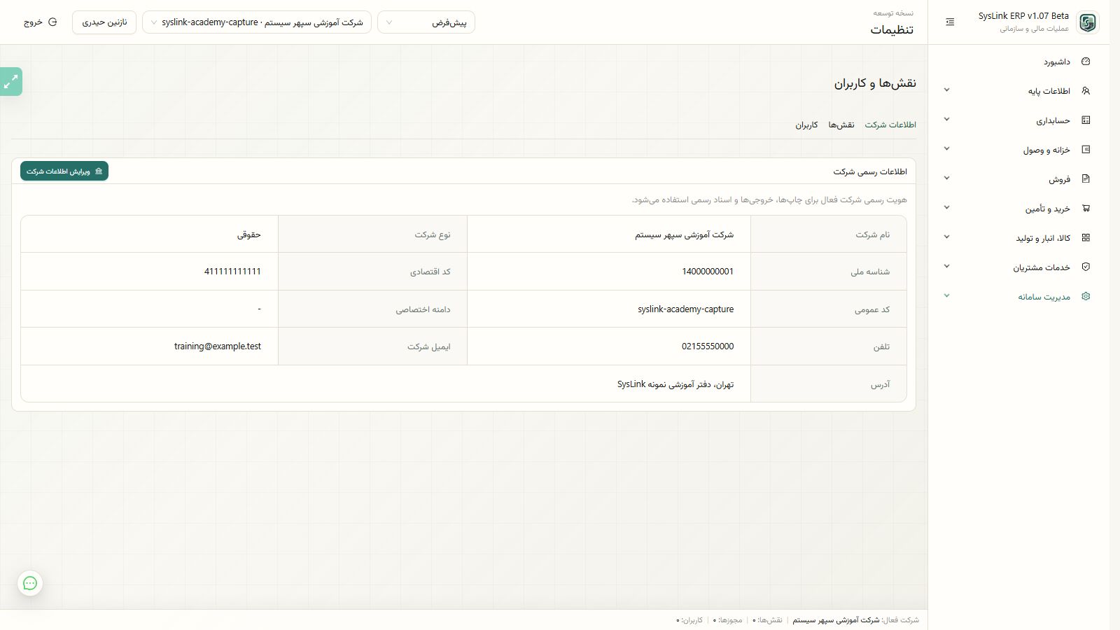
Task: Switch to the نقش‌ها tab
Action: (841, 125)
